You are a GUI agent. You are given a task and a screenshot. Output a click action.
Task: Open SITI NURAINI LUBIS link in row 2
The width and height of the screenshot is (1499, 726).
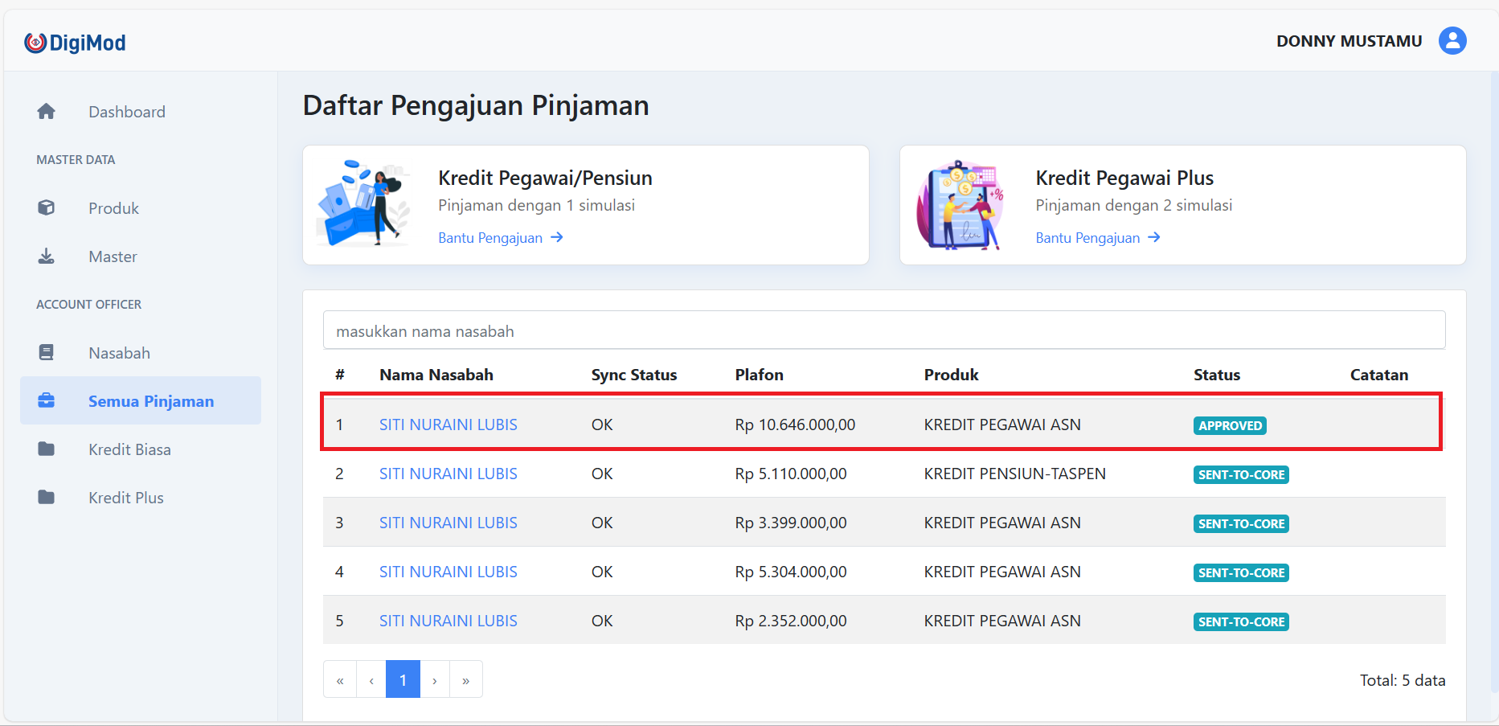pos(448,474)
